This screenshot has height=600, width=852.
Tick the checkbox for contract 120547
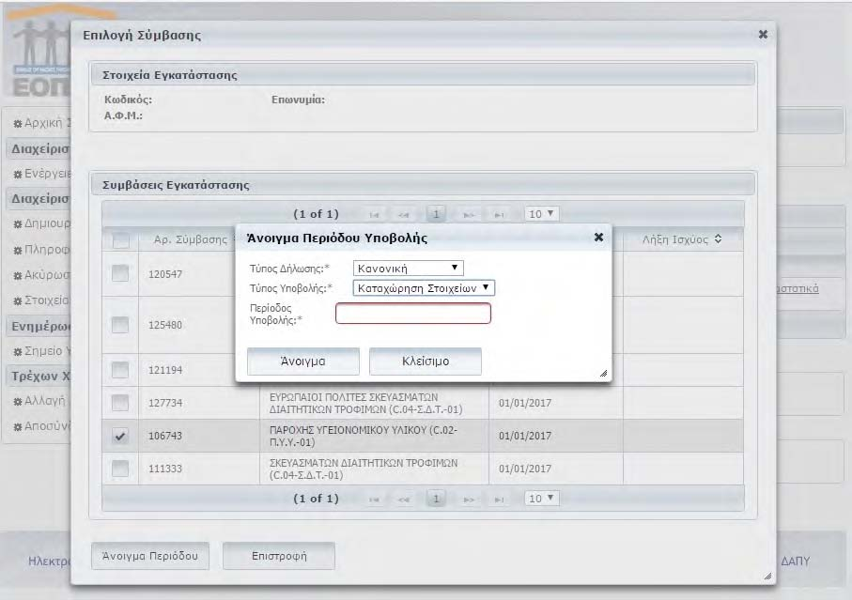coord(120,273)
